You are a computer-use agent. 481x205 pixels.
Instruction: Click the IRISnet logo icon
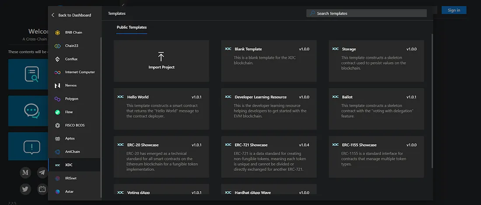coord(57,178)
